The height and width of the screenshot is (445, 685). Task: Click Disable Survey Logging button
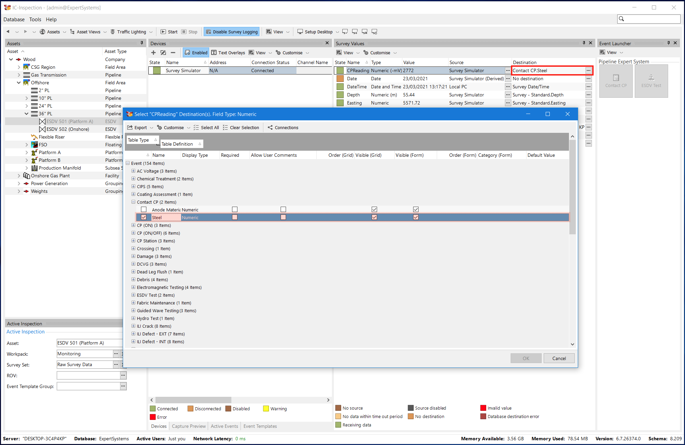tap(232, 32)
